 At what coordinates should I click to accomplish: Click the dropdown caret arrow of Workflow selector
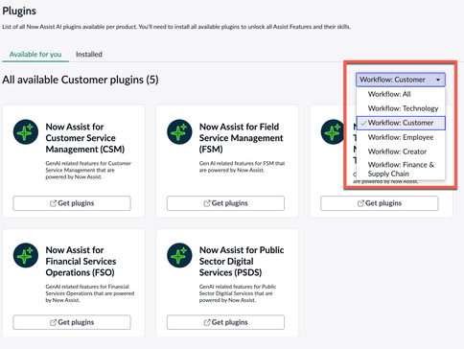(438, 80)
